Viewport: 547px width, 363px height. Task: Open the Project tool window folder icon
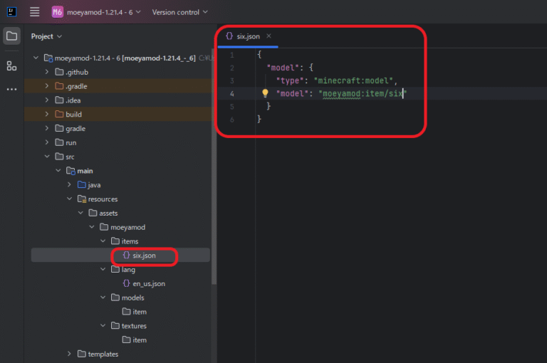(11, 36)
